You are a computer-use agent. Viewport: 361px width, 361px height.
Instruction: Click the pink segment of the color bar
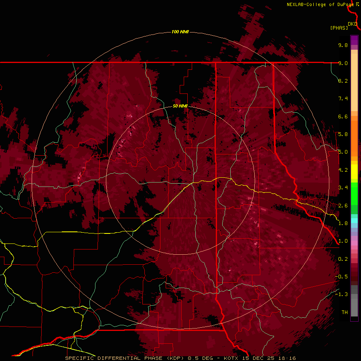pyautogui.click(x=354, y=243)
